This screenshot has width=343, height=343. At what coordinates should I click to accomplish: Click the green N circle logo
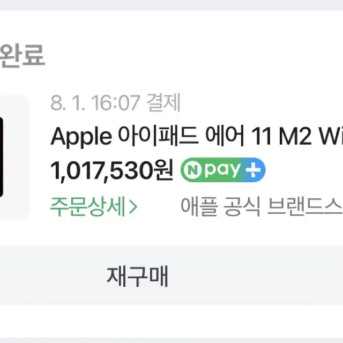click(192, 170)
